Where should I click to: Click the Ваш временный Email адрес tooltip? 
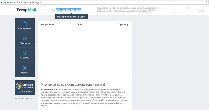[71, 16]
